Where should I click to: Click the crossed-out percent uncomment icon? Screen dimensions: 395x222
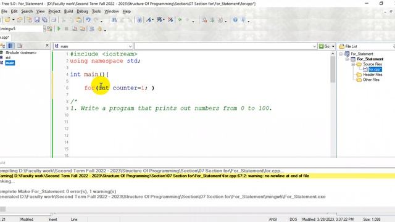[x=170, y=19]
